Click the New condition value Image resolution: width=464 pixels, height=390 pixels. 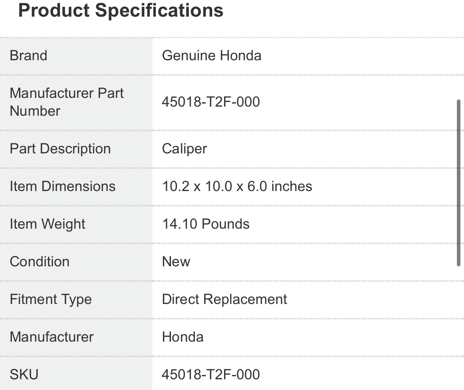coord(176,262)
